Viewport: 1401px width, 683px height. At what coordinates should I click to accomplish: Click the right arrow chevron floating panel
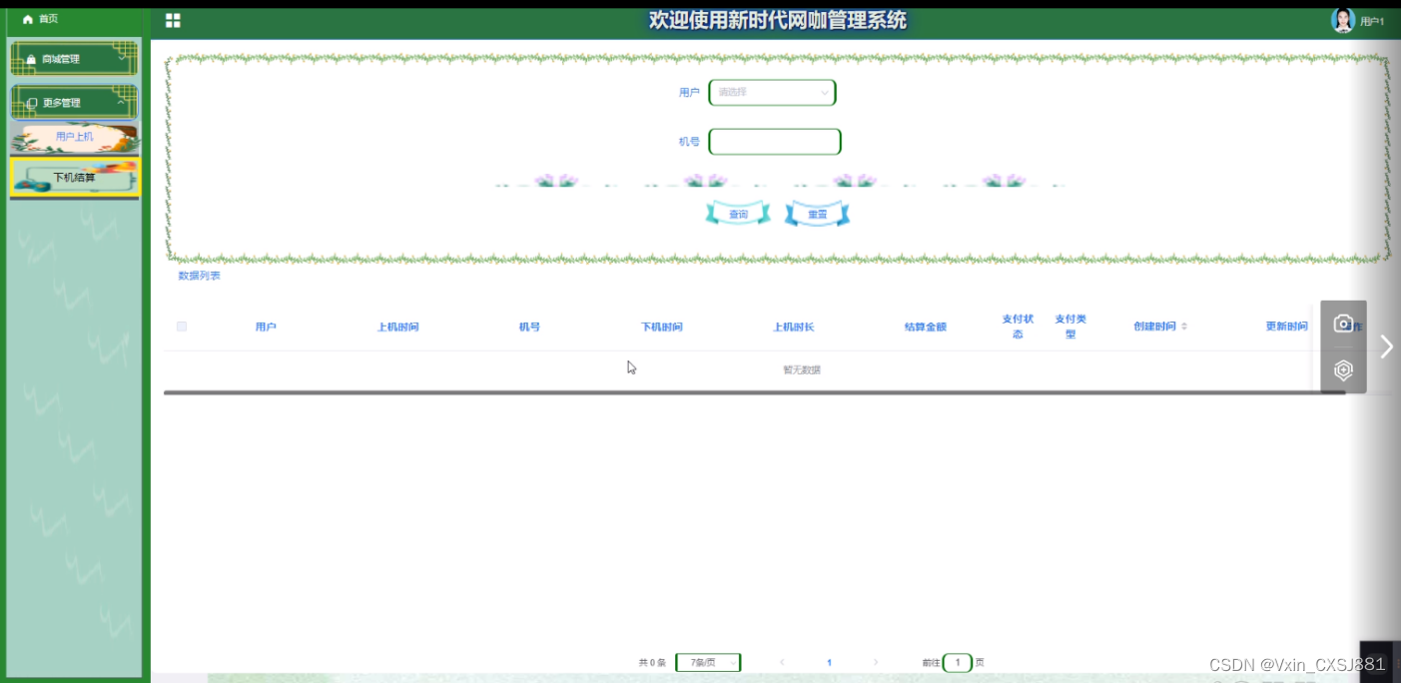[1386, 345]
